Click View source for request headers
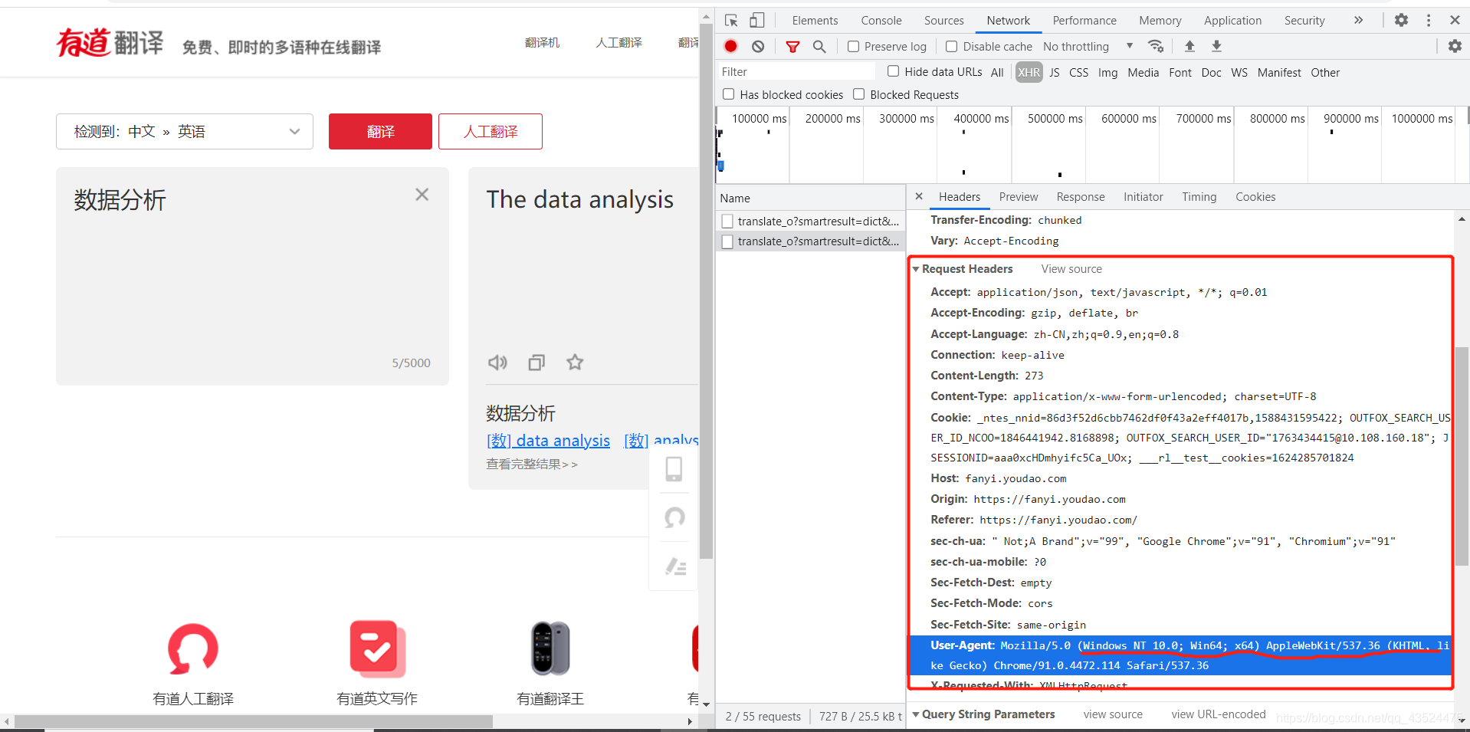 [x=1071, y=269]
